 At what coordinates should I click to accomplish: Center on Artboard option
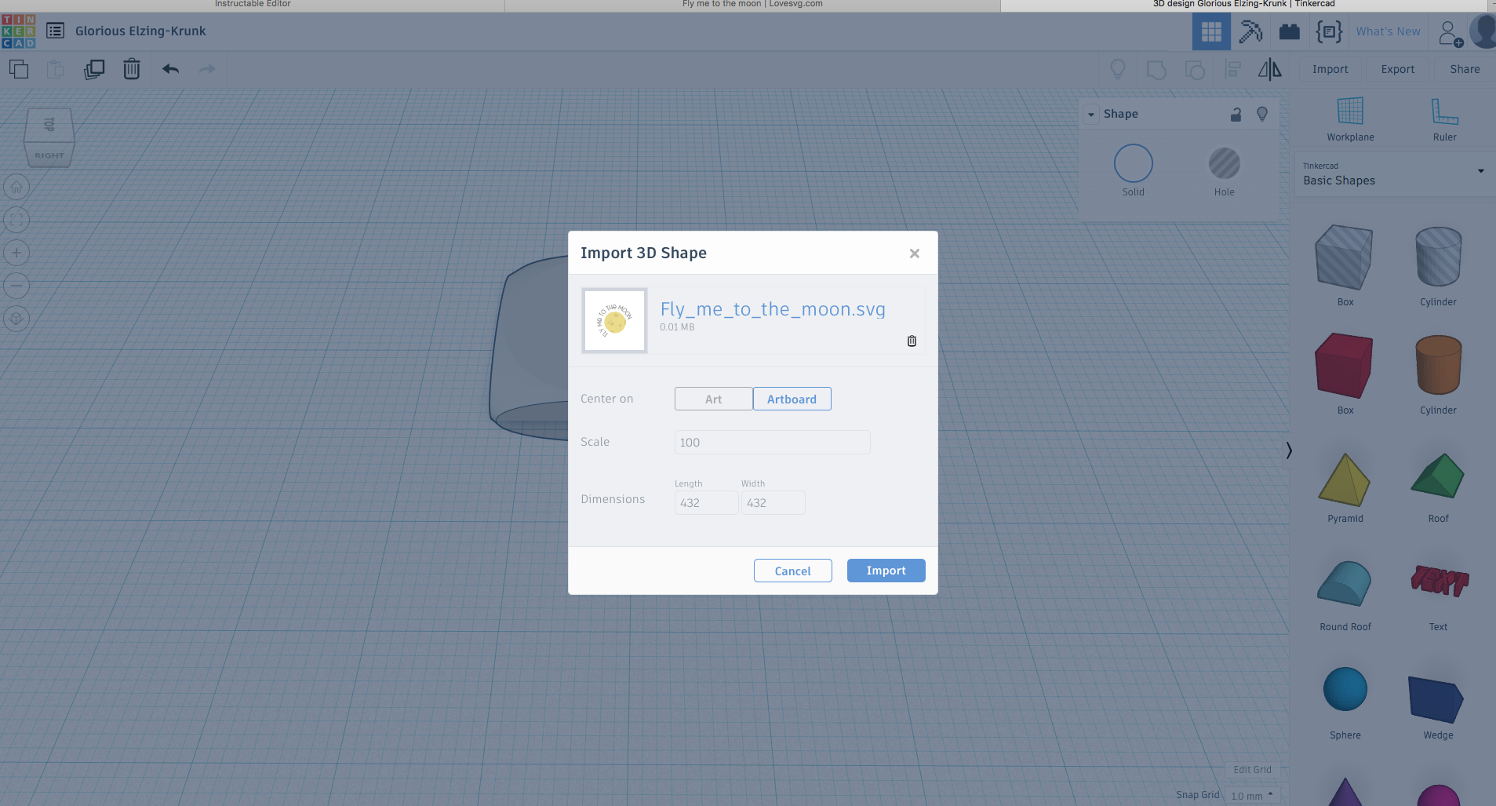click(792, 399)
